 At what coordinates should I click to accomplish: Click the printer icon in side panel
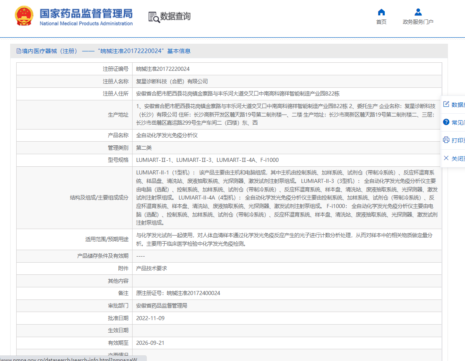tap(446, 140)
